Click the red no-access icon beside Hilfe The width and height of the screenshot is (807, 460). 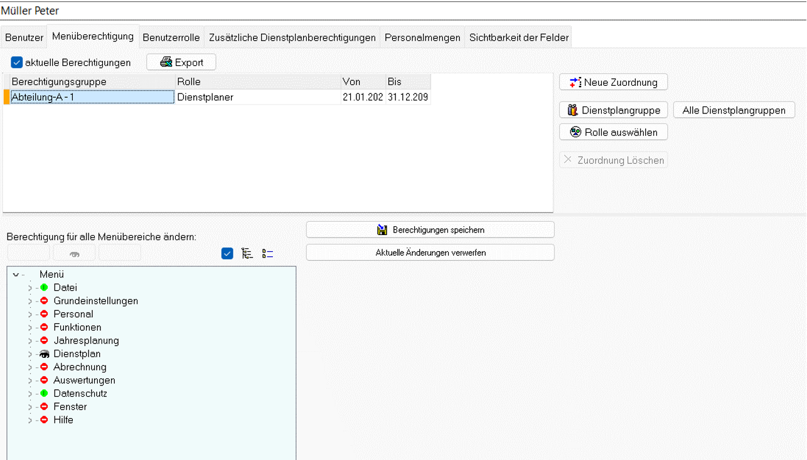(x=44, y=420)
